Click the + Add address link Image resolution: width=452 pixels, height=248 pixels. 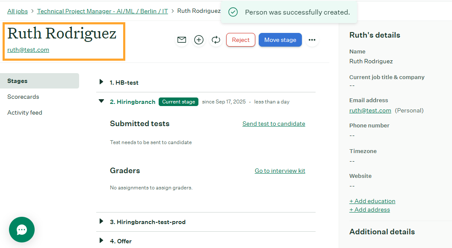369,210
